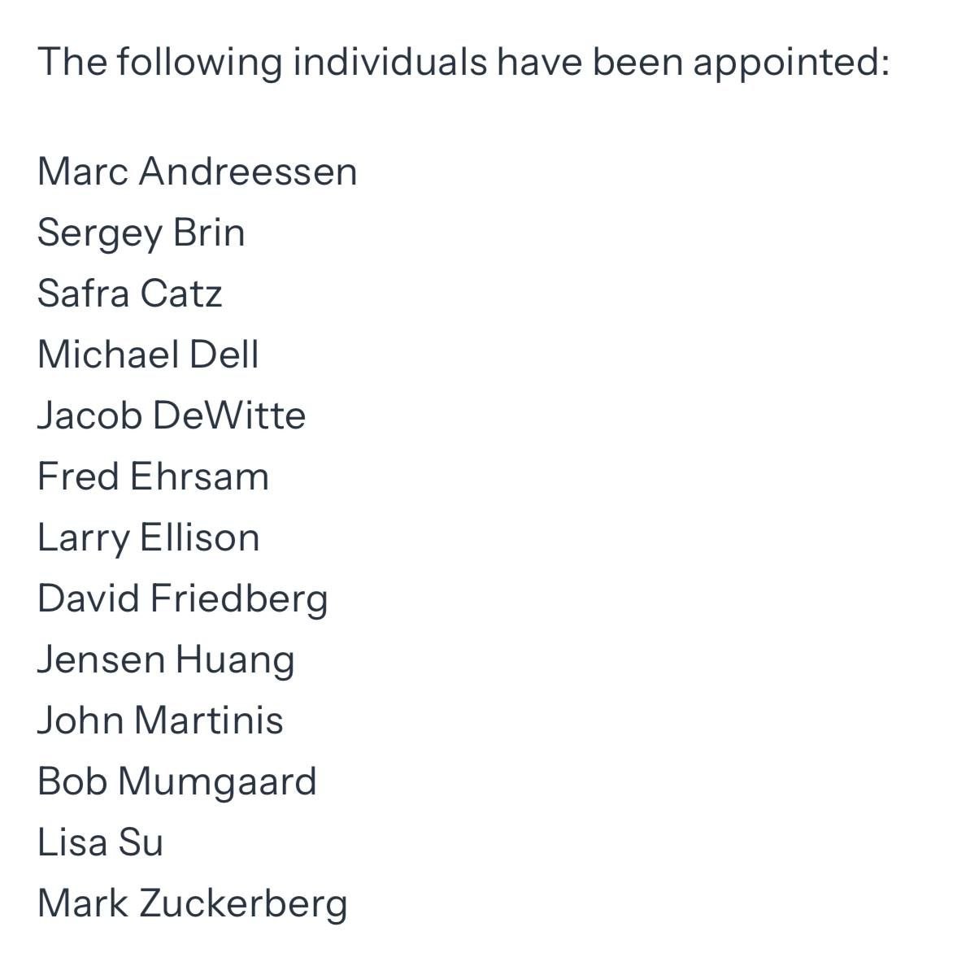Select the Mark Zuckerberg entry
This screenshot has width=966, height=966.
(192, 903)
